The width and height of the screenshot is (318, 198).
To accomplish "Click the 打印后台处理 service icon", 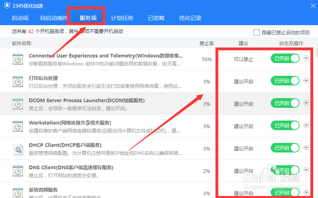I will [18, 81].
